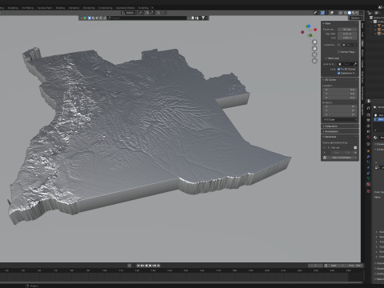This screenshot has height=288, width=384.
Task: Toggle viewport gizmos button
Action: click(322, 13)
